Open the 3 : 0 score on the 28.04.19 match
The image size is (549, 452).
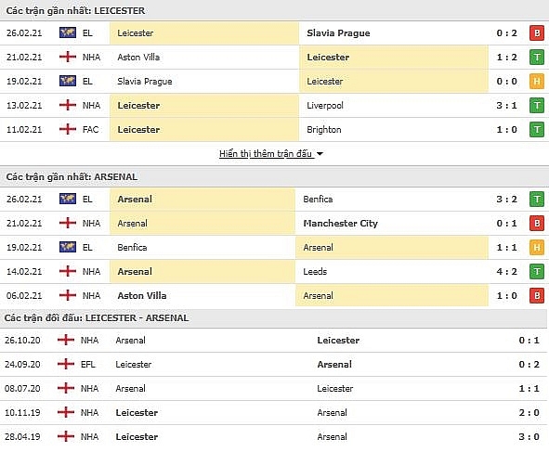(529, 436)
